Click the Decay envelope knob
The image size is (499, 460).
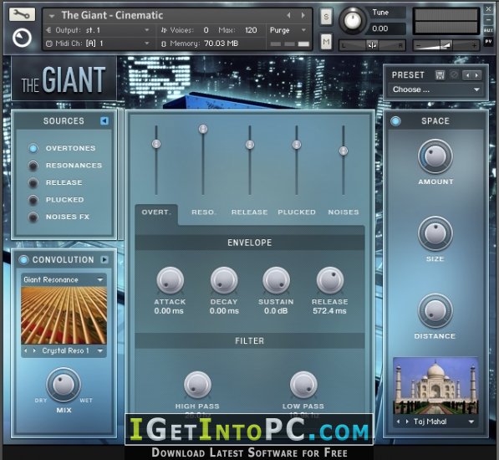click(x=224, y=280)
